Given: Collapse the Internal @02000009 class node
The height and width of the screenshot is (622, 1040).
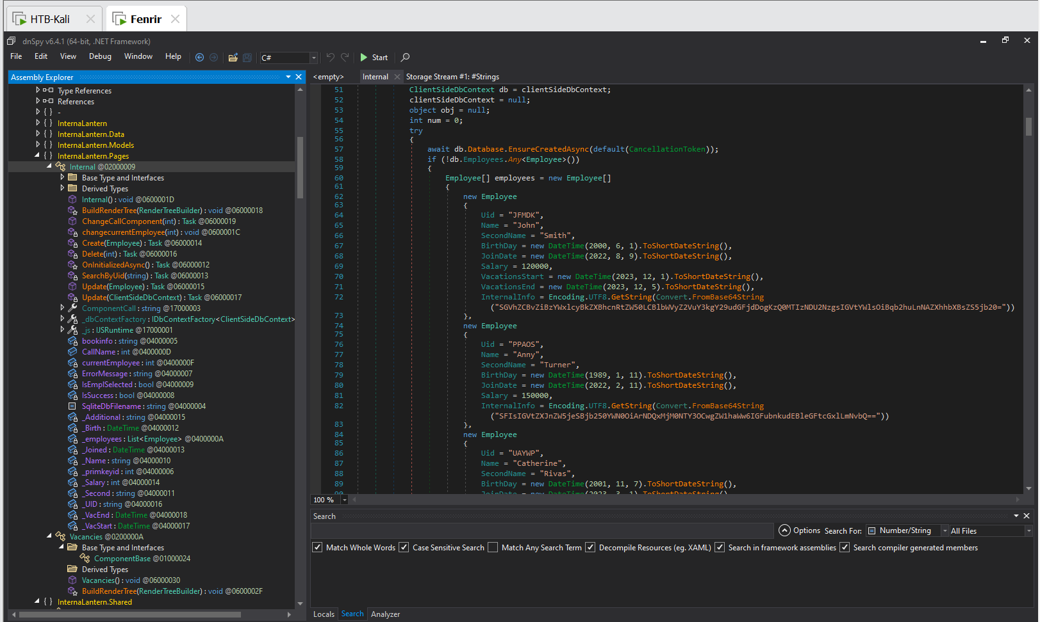Looking at the screenshot, I should (x=49, y=166).
